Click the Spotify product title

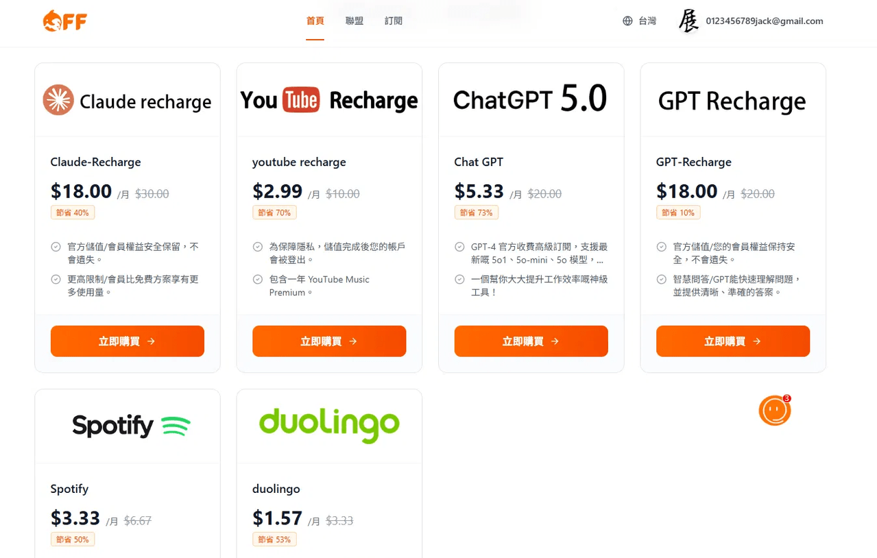point(69,489)
